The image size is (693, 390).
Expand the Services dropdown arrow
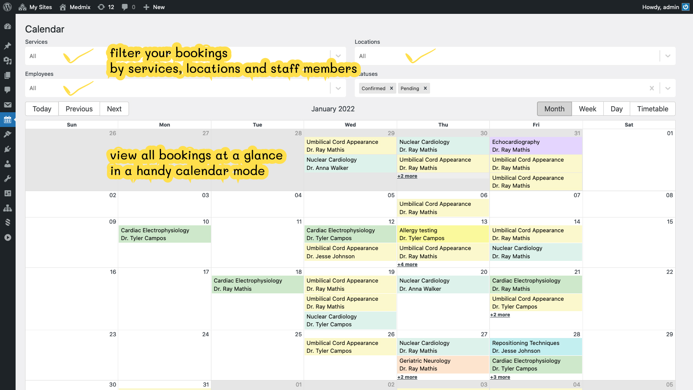(x=338, y=56)
